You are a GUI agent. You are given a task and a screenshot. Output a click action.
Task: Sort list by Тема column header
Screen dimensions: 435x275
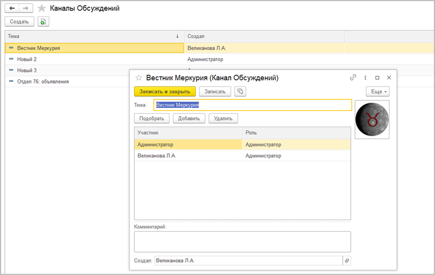coord(95,36)
